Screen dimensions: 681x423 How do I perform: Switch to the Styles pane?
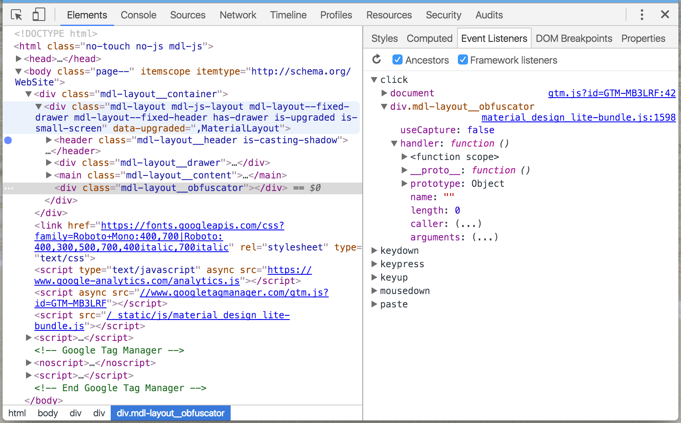385,39
